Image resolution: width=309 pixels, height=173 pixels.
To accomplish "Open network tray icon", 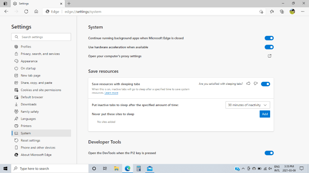I will pyautogui.click(x=265, y=169).
